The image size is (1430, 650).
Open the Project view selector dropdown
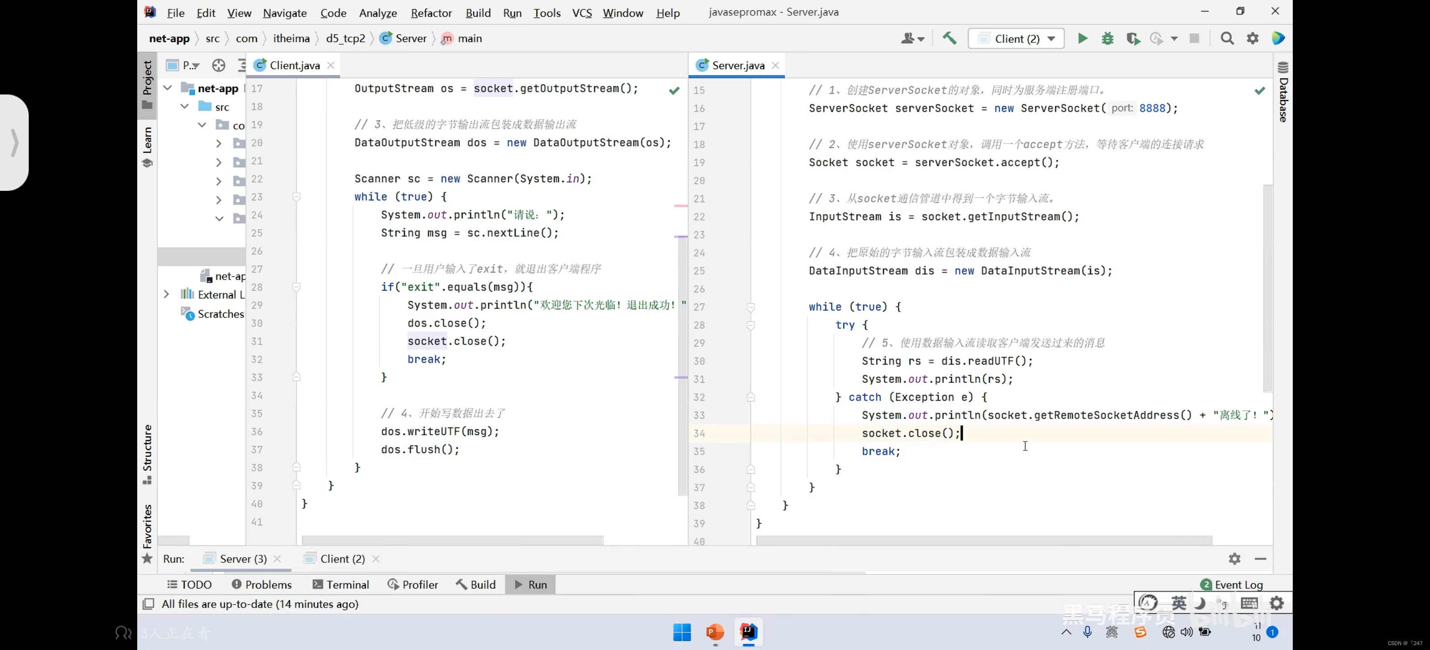click(183, 65)
